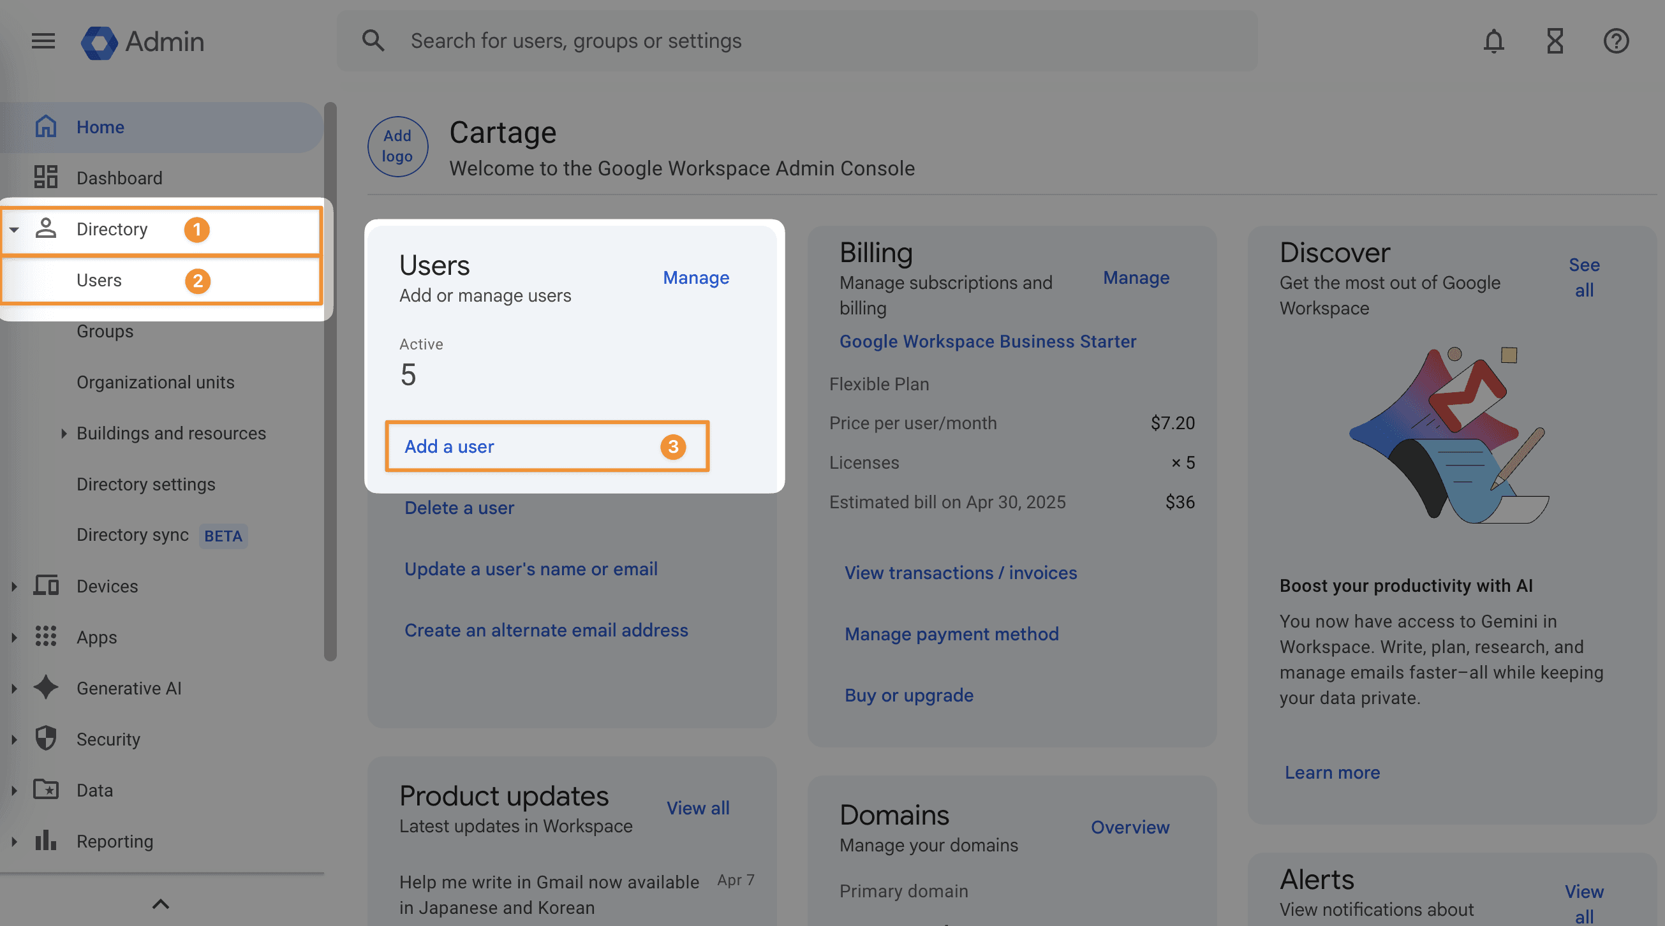Click the Discover card illustration
This screenshot has height=926, width=1665.
[1449, 435]
